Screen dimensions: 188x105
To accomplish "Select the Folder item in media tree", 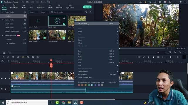I will 13,16.
